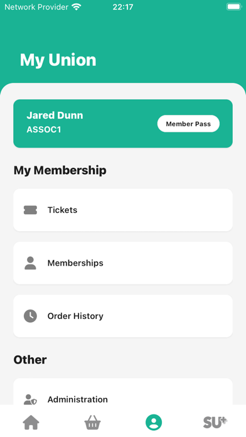Open the Memberships row
This screenshot has width=246, height=437.
(x=123, y=263)
